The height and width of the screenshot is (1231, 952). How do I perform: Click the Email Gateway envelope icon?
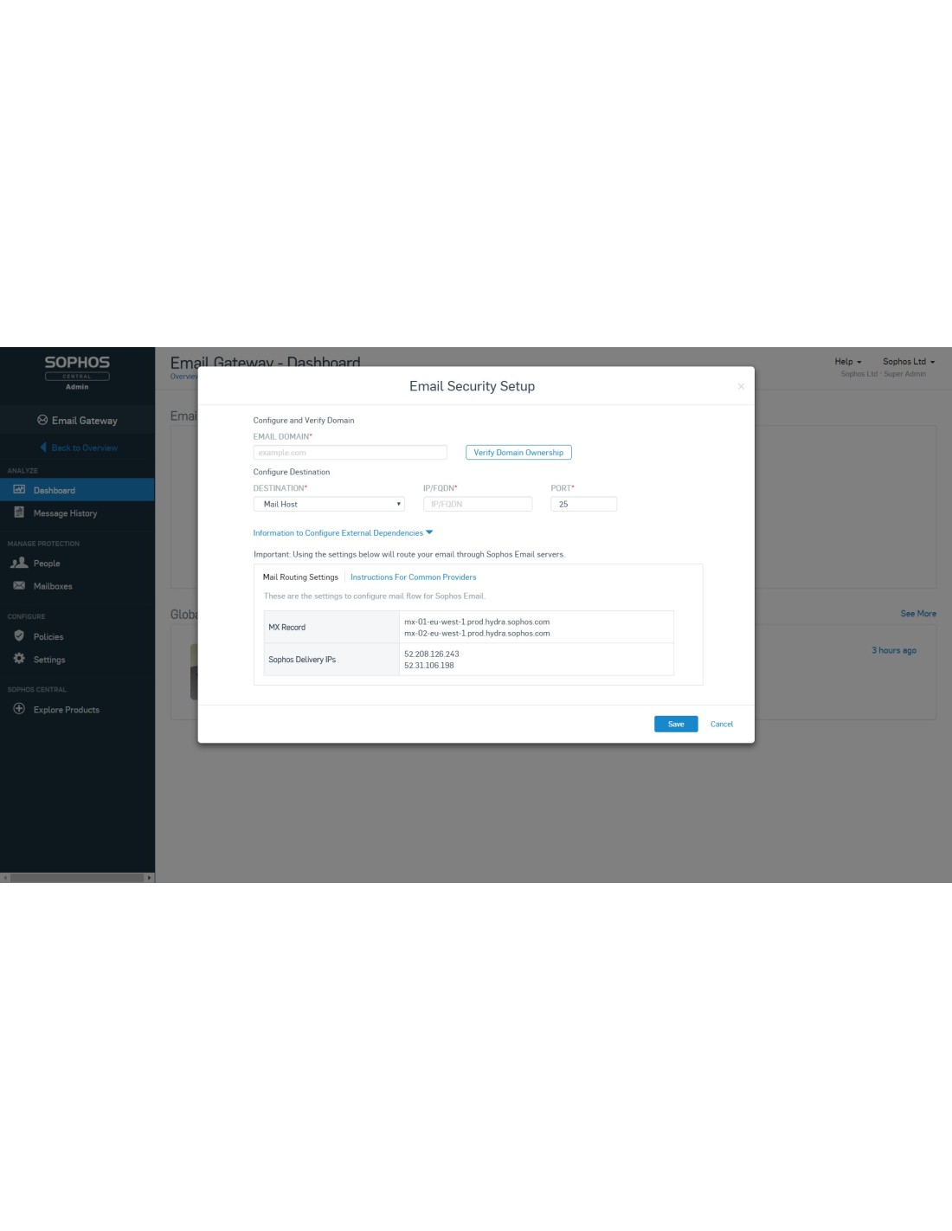click(x=42, y=420)
